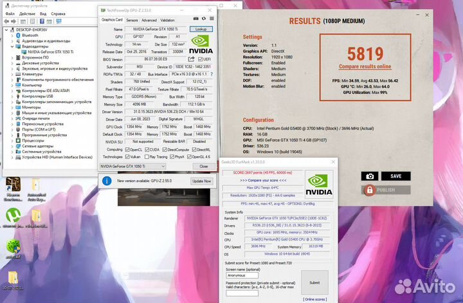This screenshot has height=303, width=463.
Task: Click the Close button in GPU-Z
Action: [x=203, y=166]
